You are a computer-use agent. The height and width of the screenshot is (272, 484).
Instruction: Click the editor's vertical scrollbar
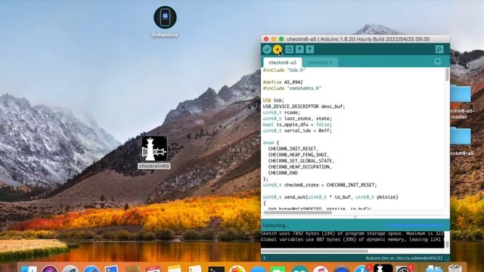point(447,75)
